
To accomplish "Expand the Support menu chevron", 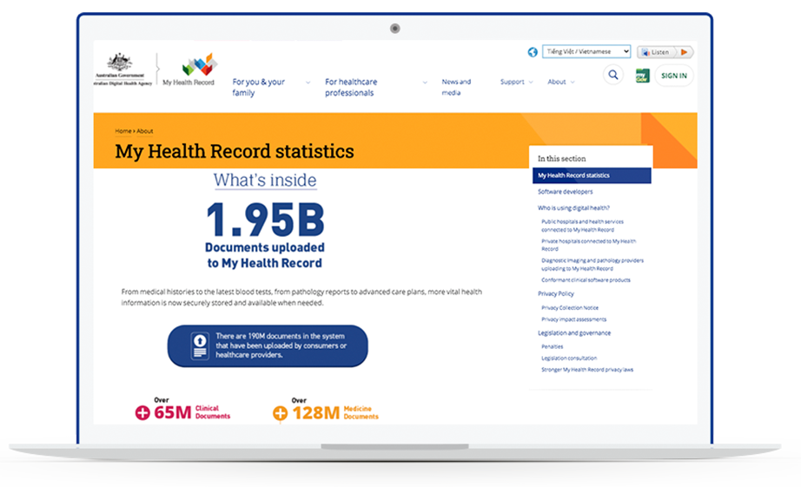I will coord(531,82).
